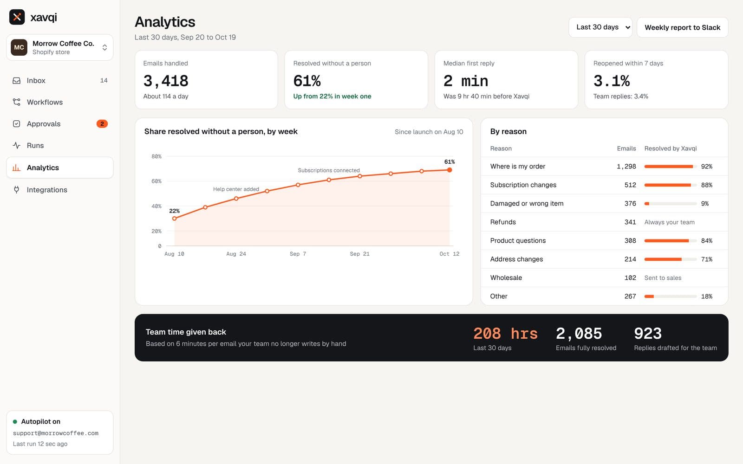Click the Emails column header
The width and height of the screenshot is (743, 464).
[x=626, y=148]
